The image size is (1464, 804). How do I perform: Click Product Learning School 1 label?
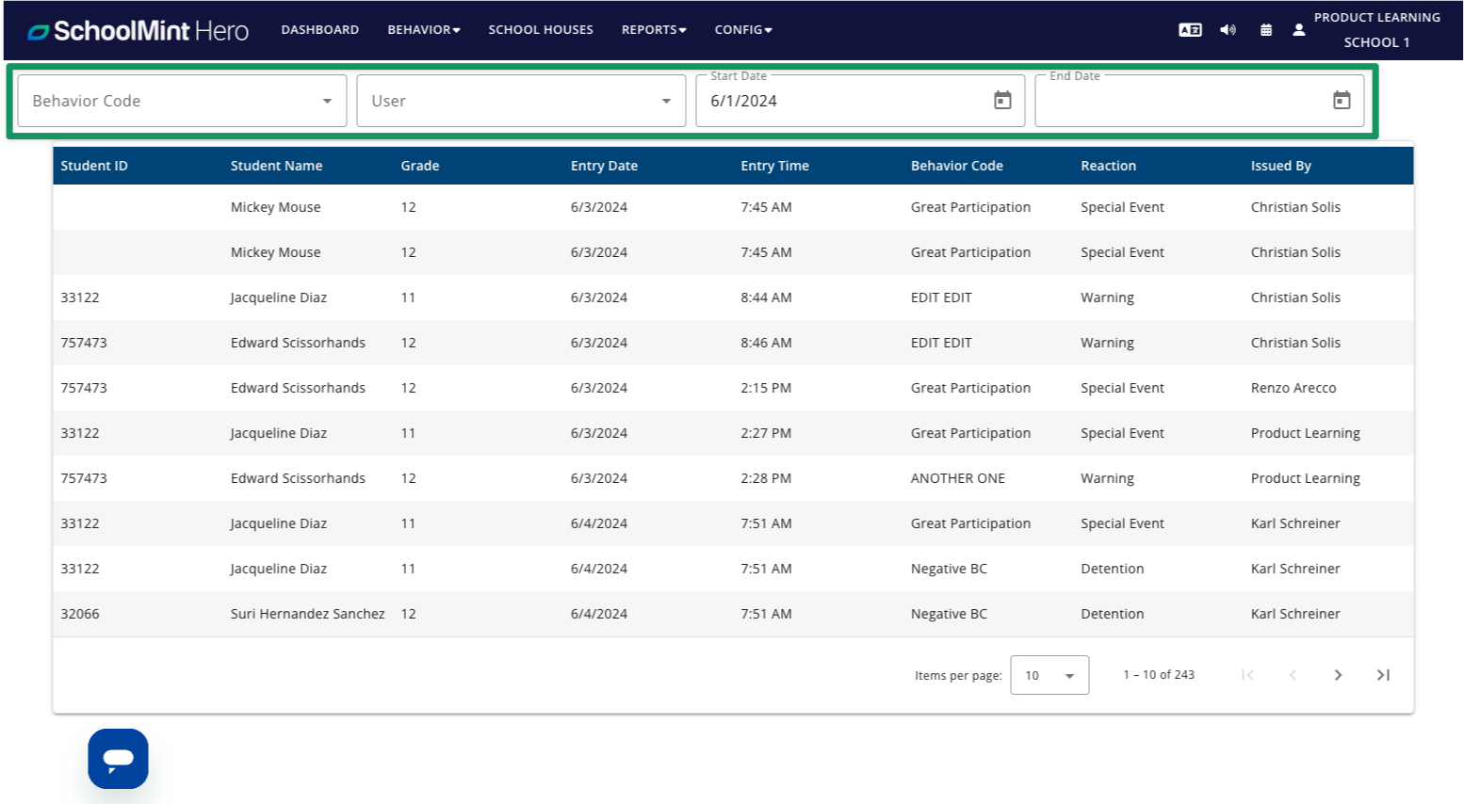pyautogui.click(x=1376, y=30)
